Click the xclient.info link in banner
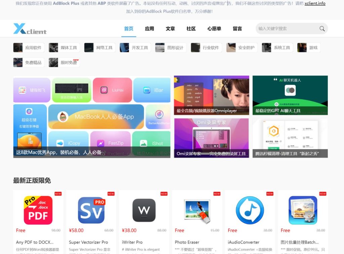 [x=315, y=3]
